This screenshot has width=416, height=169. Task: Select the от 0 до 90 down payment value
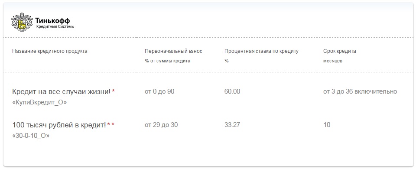tap(159, 91)
